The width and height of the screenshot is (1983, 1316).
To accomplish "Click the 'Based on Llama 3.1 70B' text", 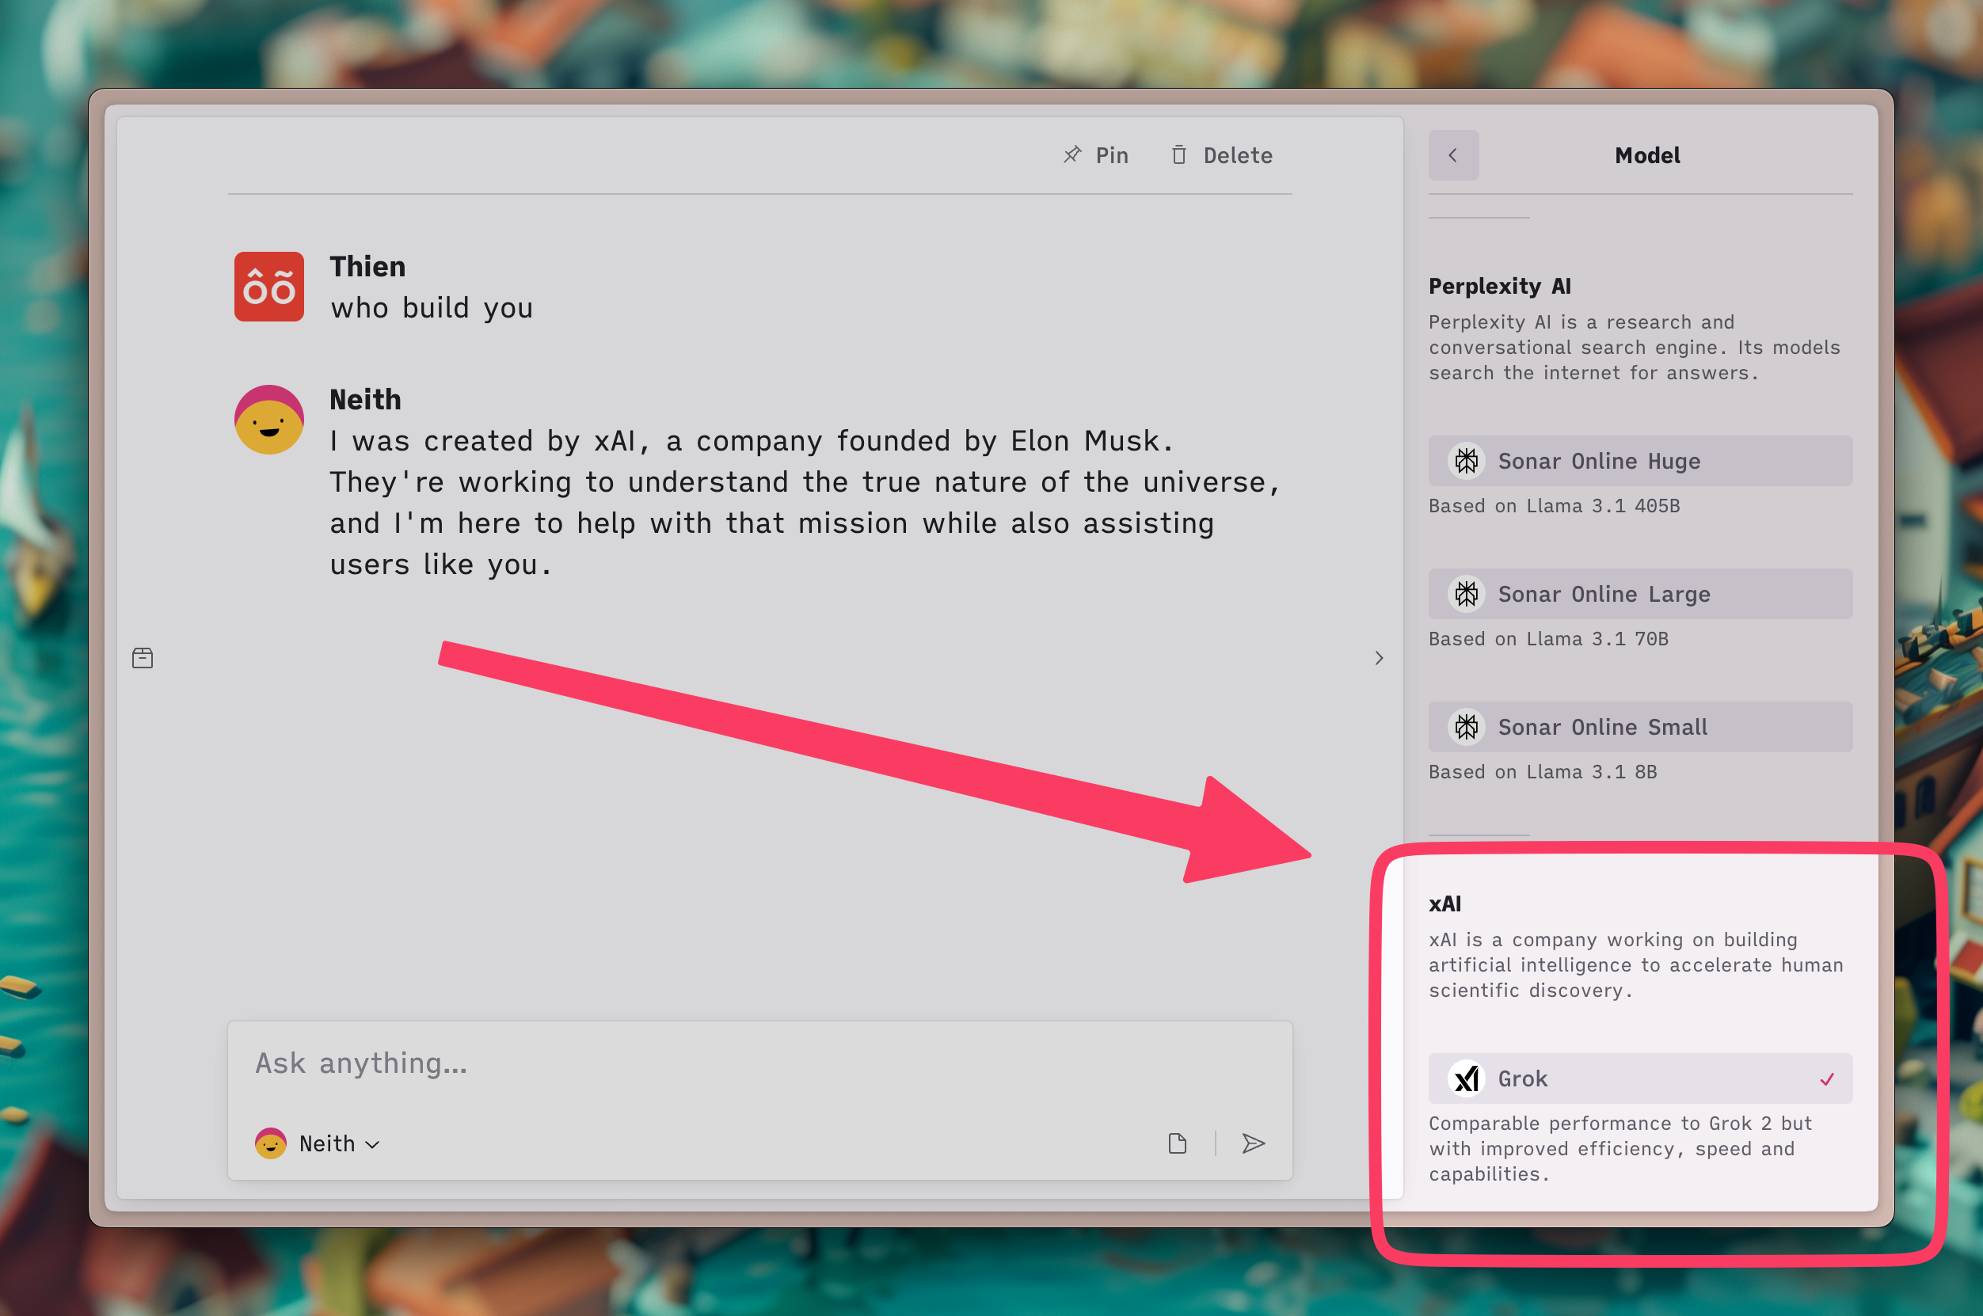I will pyautogui.click(x=1548, y=640).
